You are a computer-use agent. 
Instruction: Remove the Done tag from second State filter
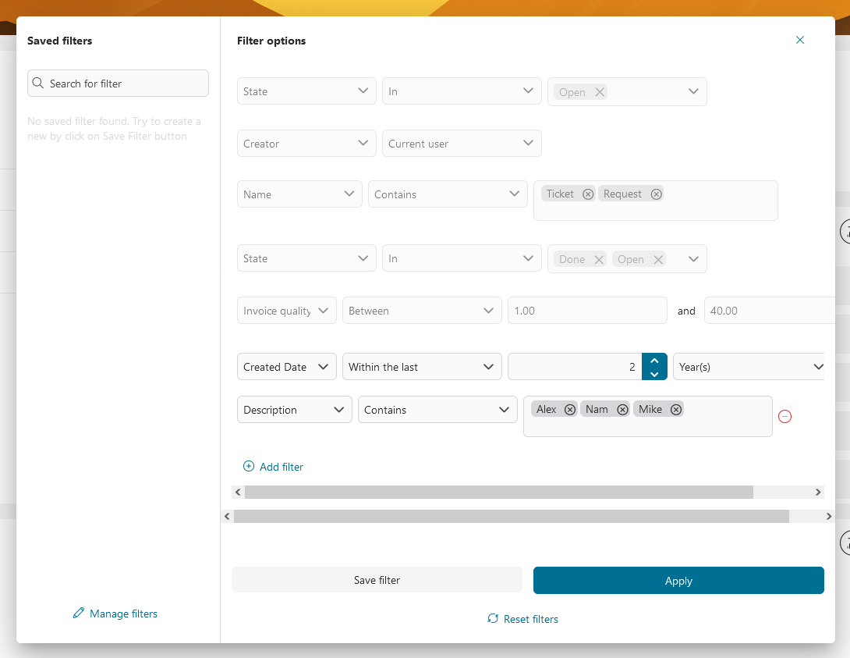pos(598,258)
